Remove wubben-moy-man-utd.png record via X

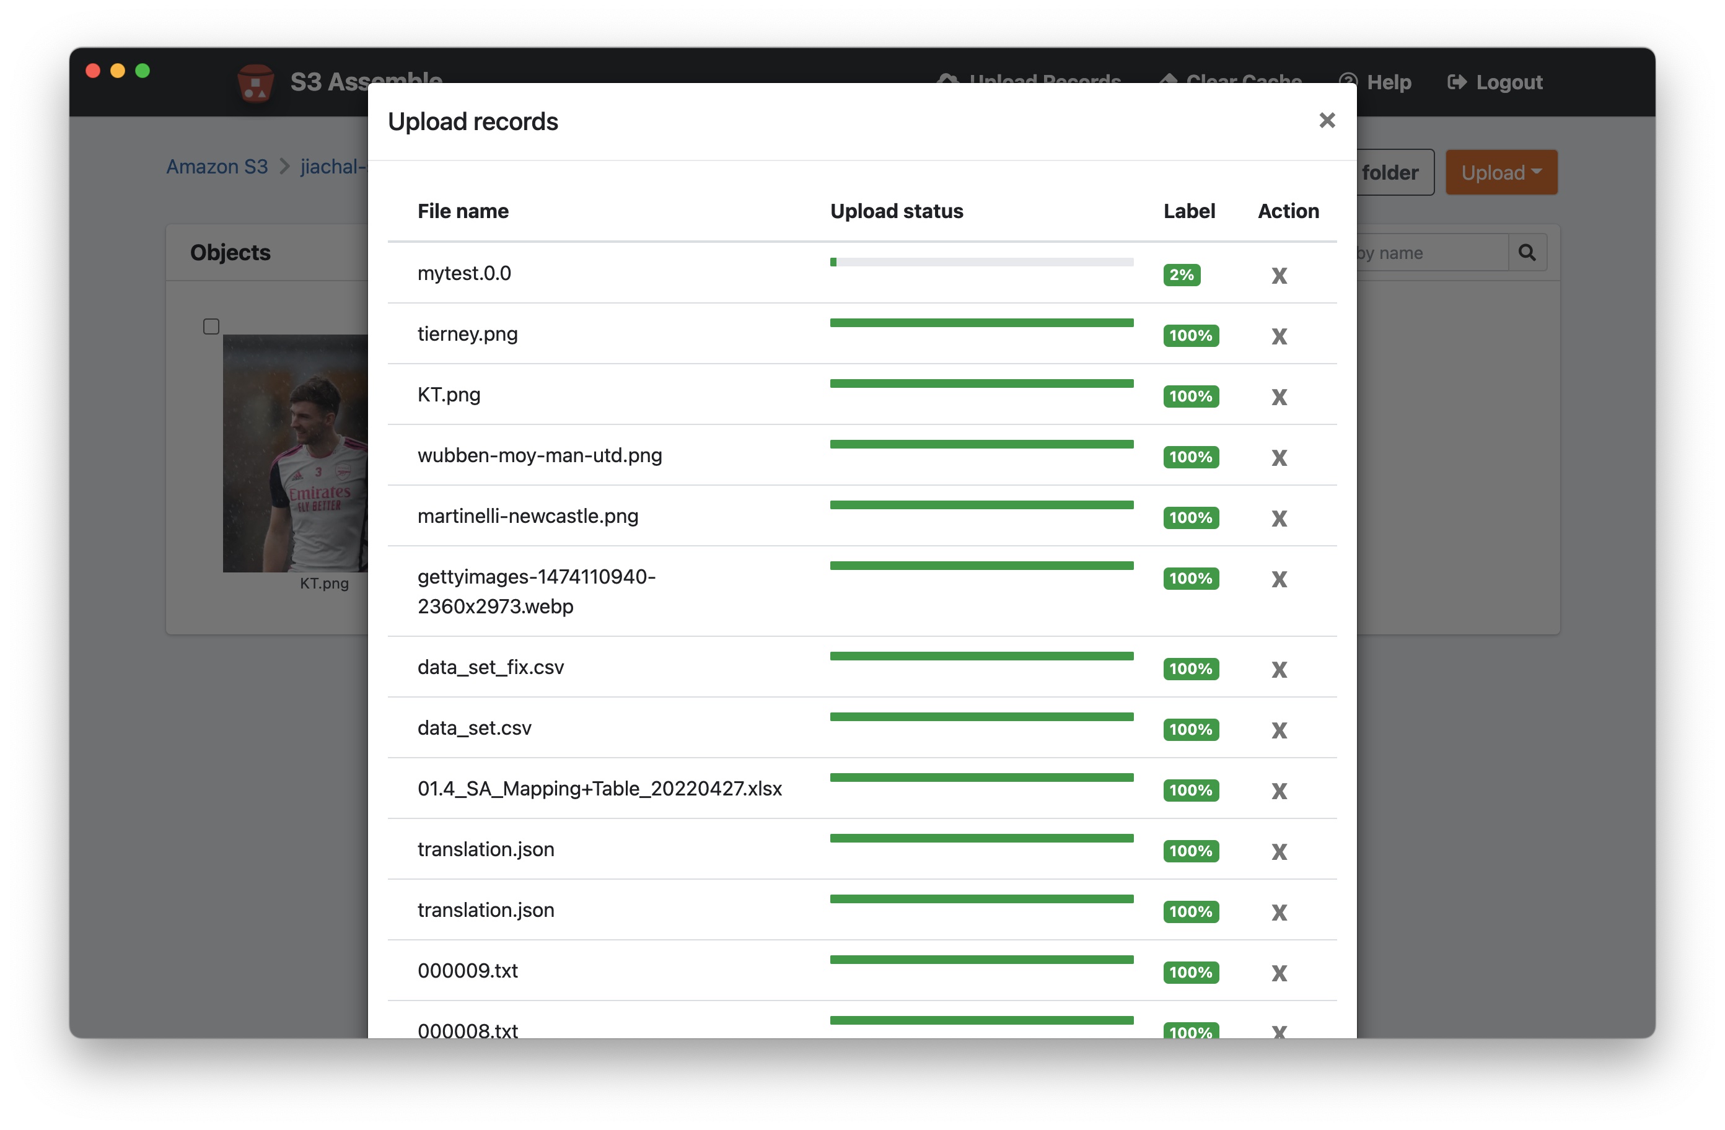(x=1278, y=457)
